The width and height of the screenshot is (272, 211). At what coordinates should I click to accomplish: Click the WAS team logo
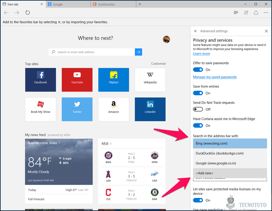pos(108,155)
